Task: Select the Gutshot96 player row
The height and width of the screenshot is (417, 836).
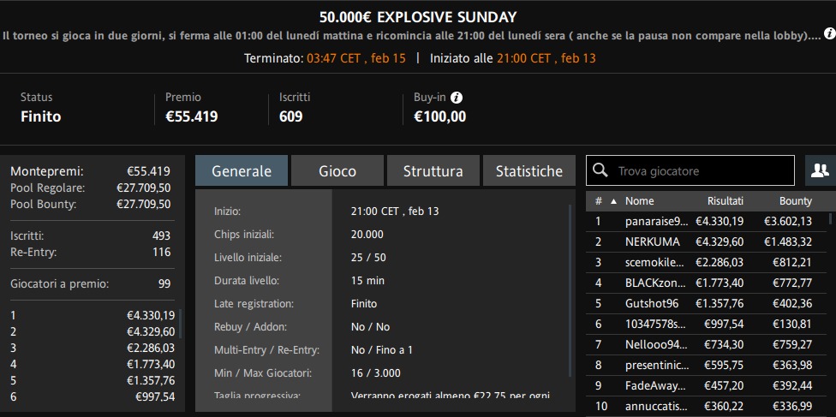Action: coord(711,303)
